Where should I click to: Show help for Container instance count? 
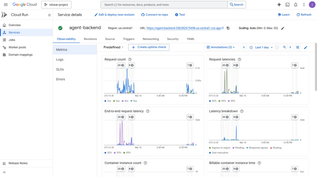coord(146,163)
